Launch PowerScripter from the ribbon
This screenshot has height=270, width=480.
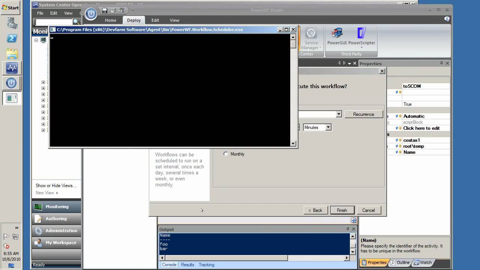tap(361, 38)
